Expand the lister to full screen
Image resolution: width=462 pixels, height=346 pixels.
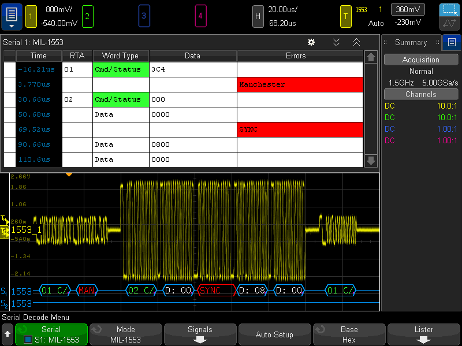click(356, 42)
